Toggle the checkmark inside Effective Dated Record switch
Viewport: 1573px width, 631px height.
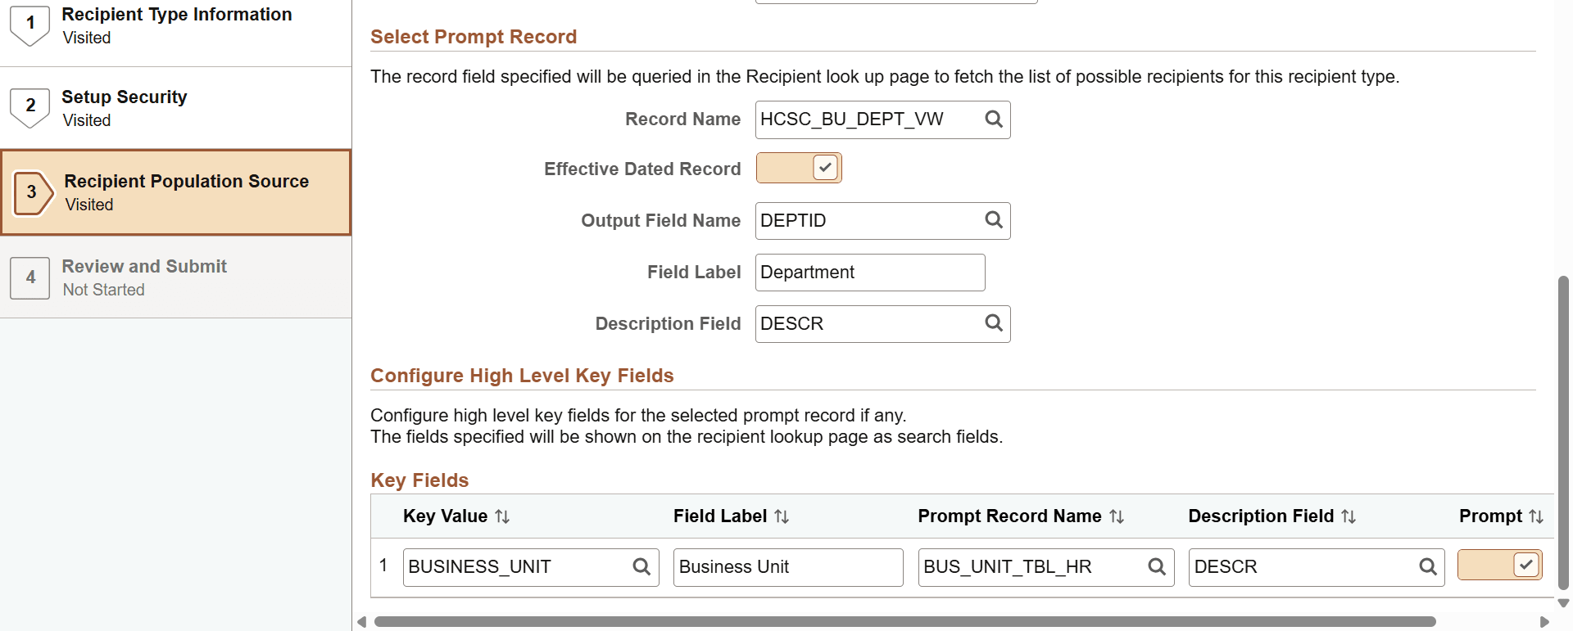coord(823,167)
